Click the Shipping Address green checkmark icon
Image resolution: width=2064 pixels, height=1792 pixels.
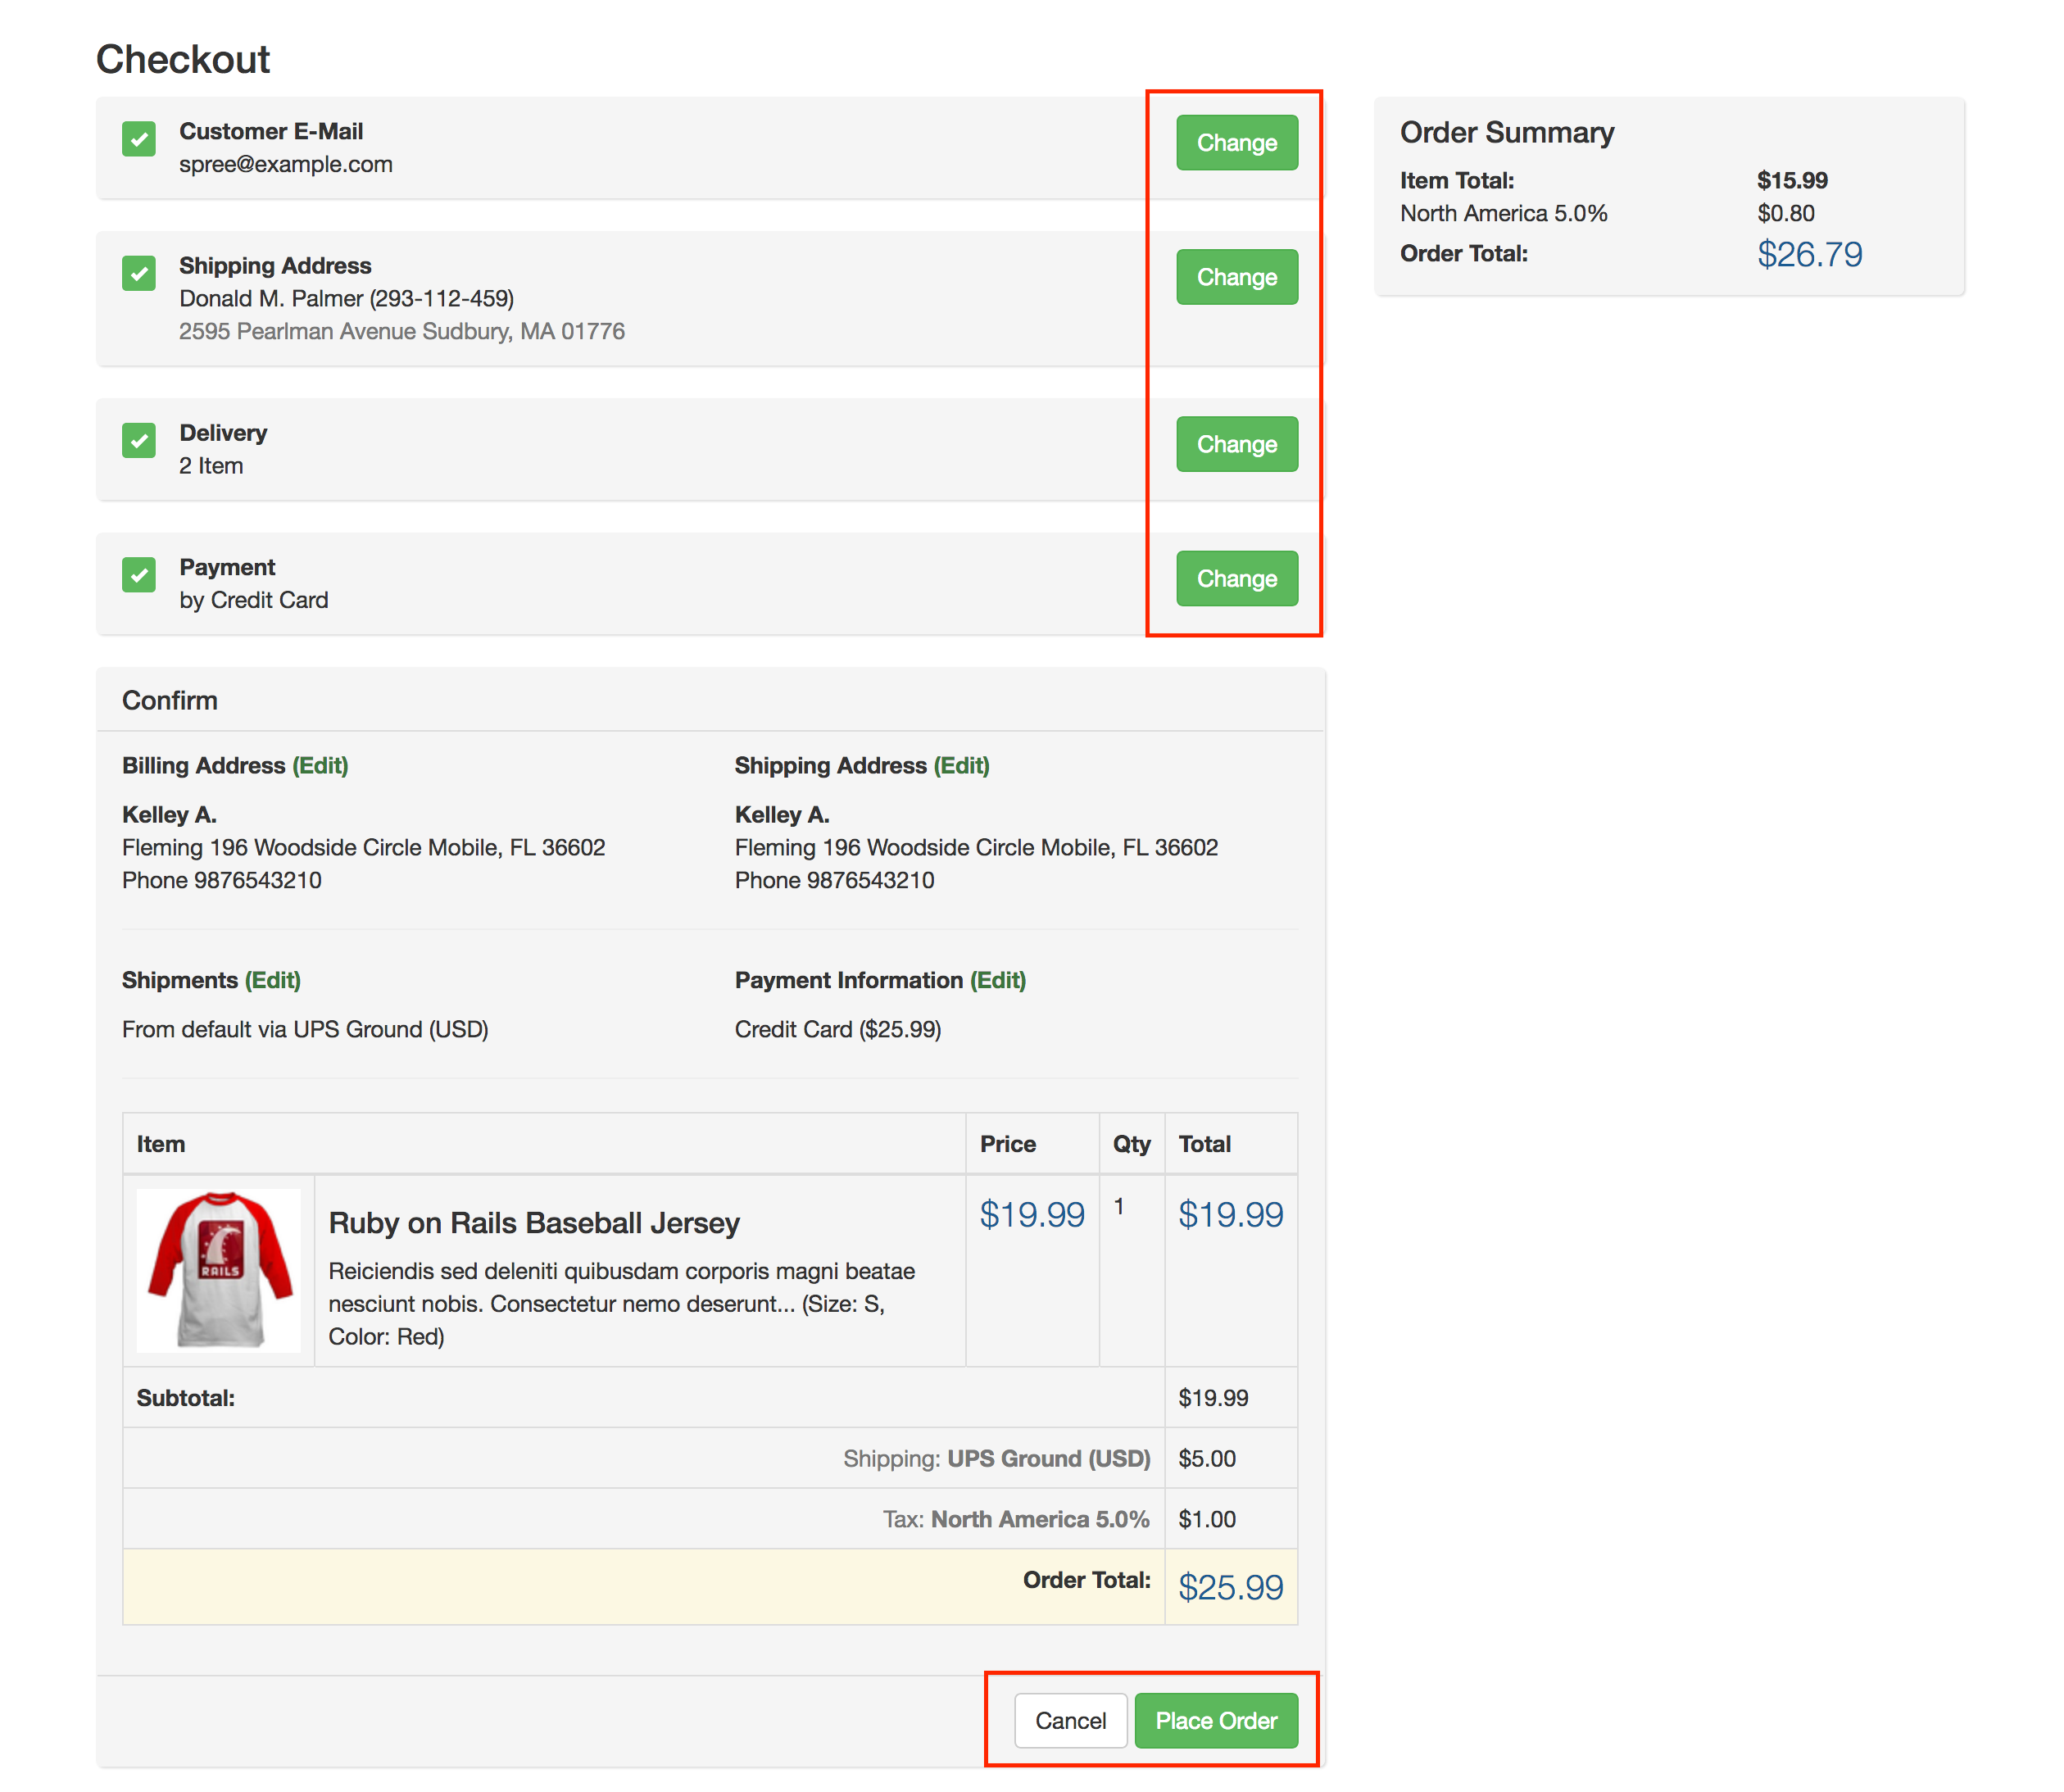click(139, 273)
